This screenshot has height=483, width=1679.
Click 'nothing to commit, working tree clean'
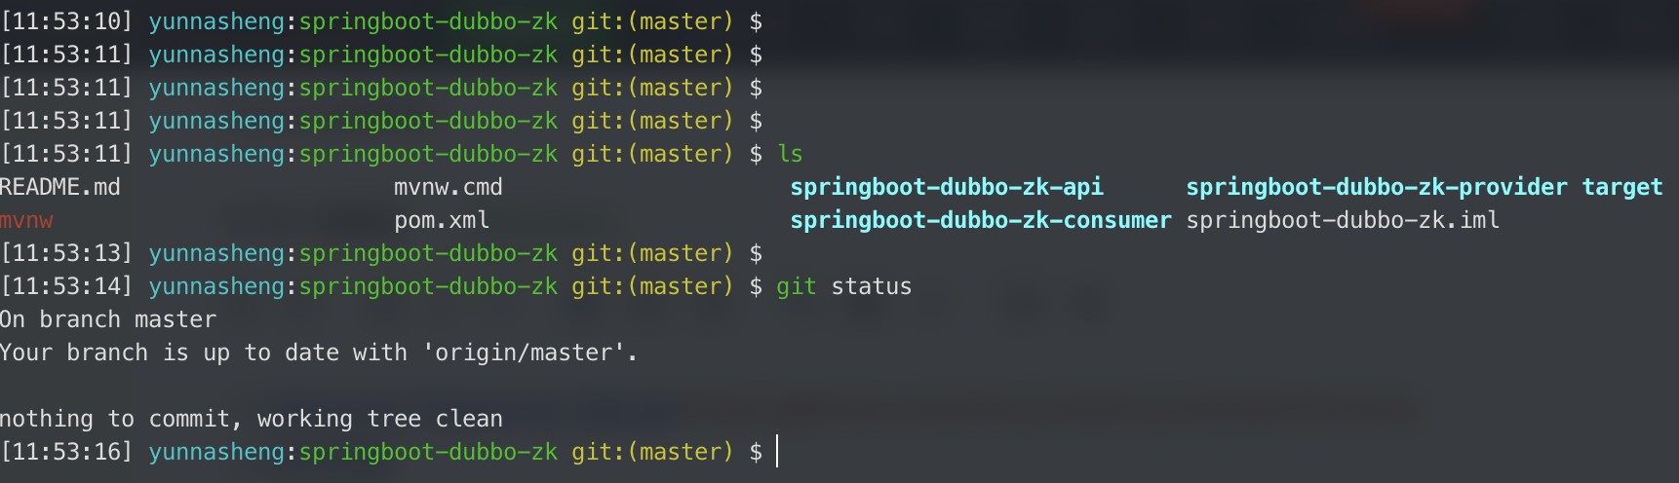(252, 419)
